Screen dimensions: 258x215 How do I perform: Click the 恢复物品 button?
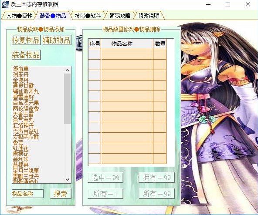tap(26, 40)
